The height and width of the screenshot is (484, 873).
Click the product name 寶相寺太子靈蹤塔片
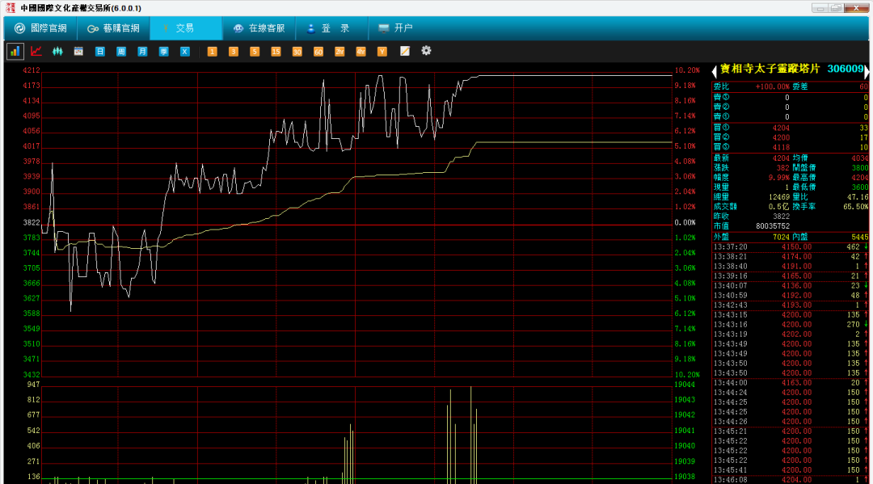click(770, 69)
